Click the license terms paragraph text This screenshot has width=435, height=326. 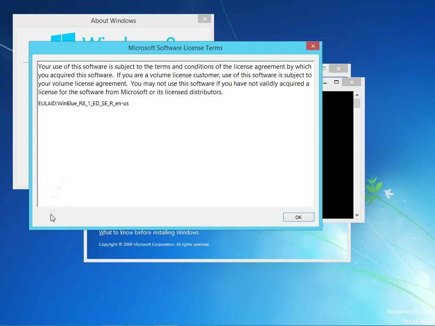(175, 79)
